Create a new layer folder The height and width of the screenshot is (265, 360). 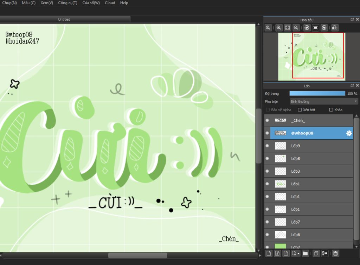click(306, 253)
